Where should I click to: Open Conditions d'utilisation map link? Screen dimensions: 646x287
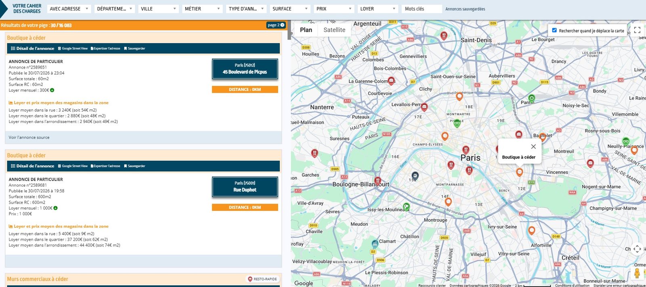coord(572,285)
